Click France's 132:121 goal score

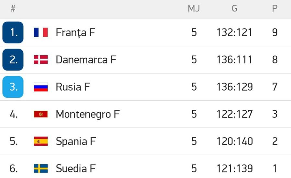click(235, 32)
